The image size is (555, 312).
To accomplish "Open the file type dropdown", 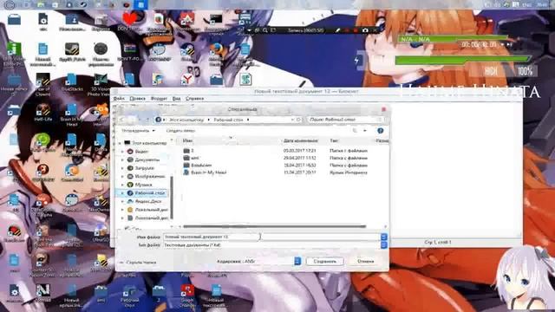I will [x=383, y=244].
